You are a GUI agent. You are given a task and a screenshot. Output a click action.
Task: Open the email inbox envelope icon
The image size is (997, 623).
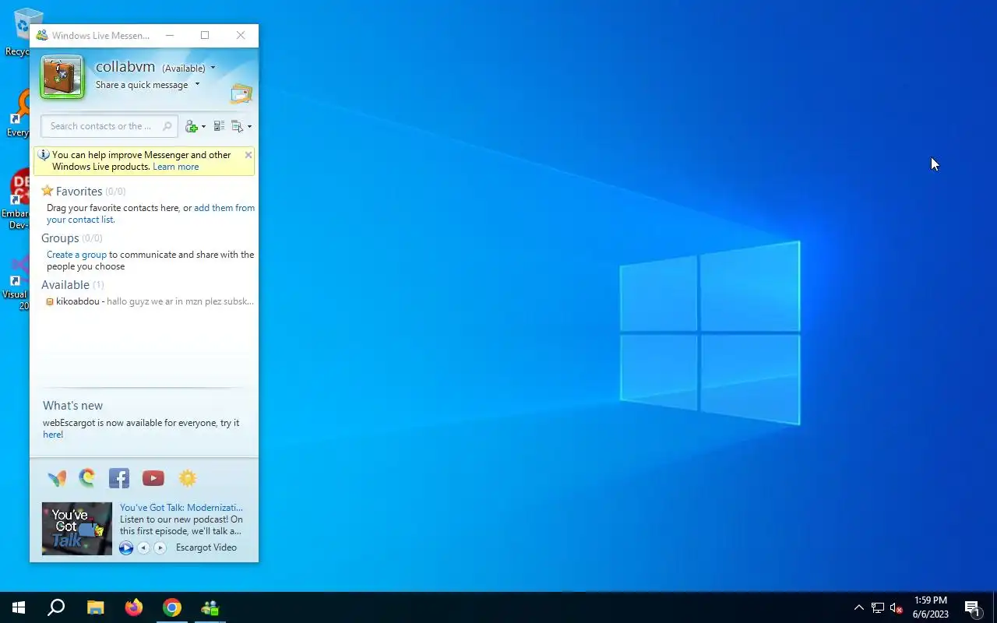pos(241,93)
